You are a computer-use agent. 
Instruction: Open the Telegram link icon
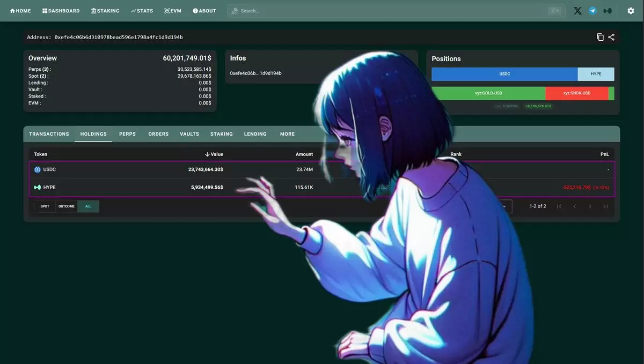coord(592,11)
